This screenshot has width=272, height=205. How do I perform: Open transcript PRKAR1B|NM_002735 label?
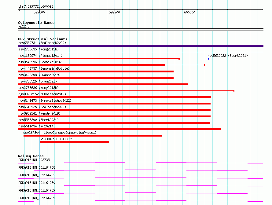[x=34, y=160]
